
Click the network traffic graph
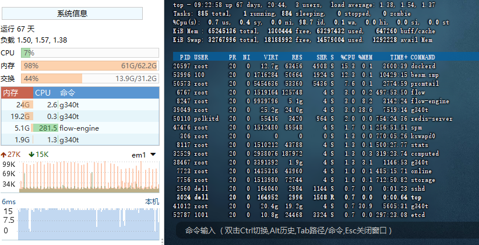click(x=90, y=176)
